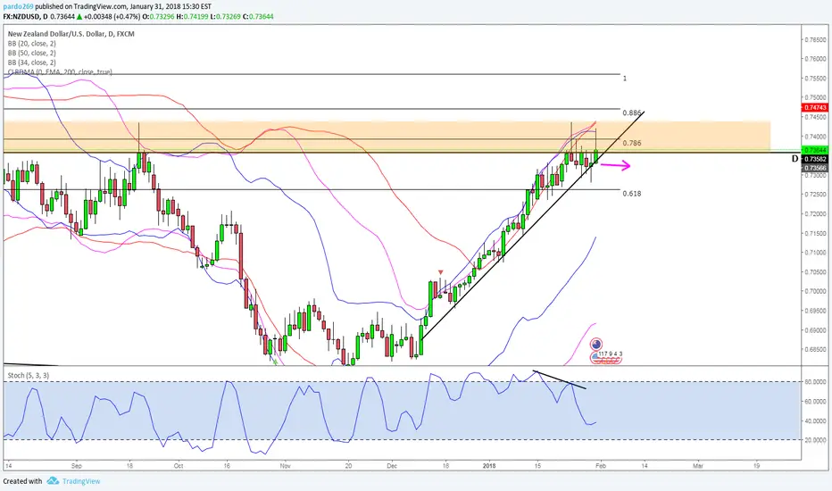The width and height of the screenshot is (832, 491).
Task: Click the open price O:0.73296 value
Action: [159, 16]
